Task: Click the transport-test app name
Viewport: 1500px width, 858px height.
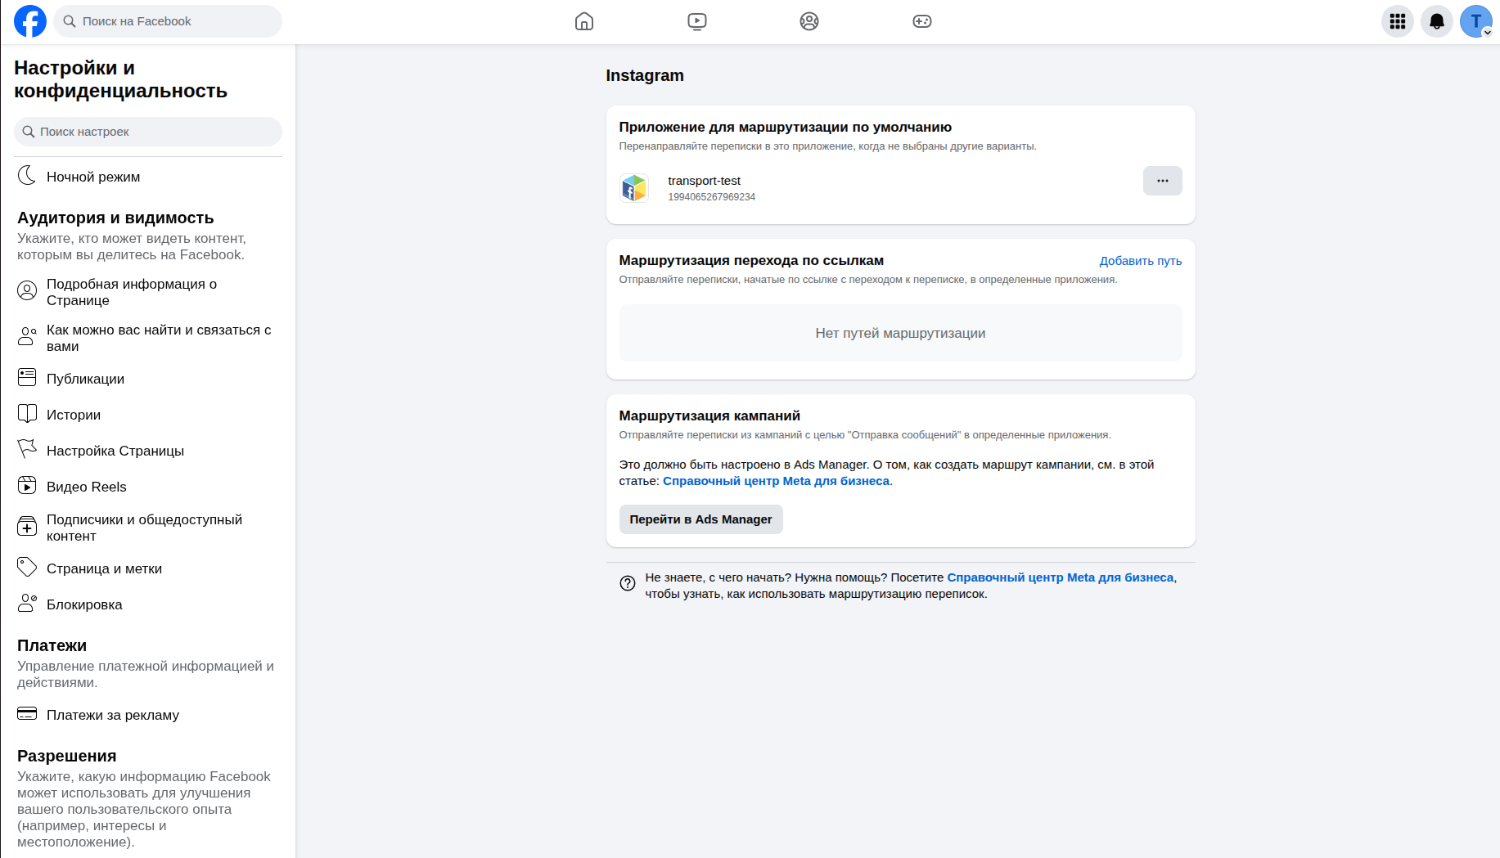Action: pos(704,181)
